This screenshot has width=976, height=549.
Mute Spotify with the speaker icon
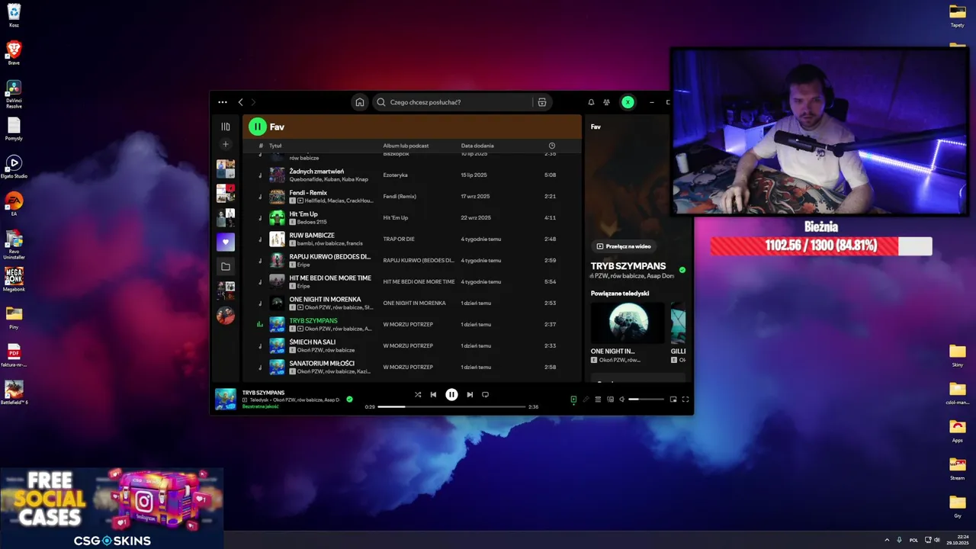tap(621, 399)
